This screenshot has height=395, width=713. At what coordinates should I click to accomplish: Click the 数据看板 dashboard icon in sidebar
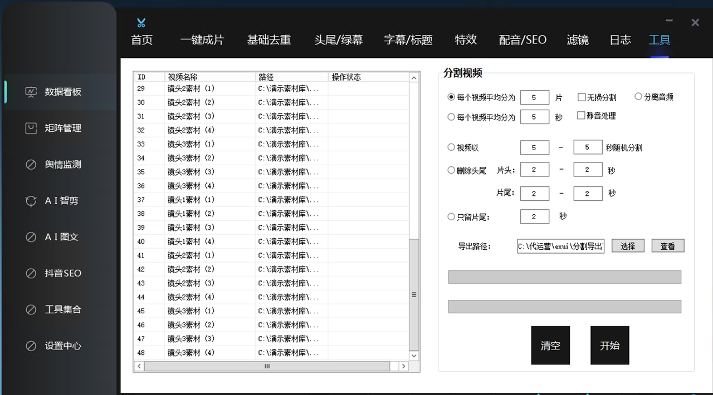(x=31, y=92)
